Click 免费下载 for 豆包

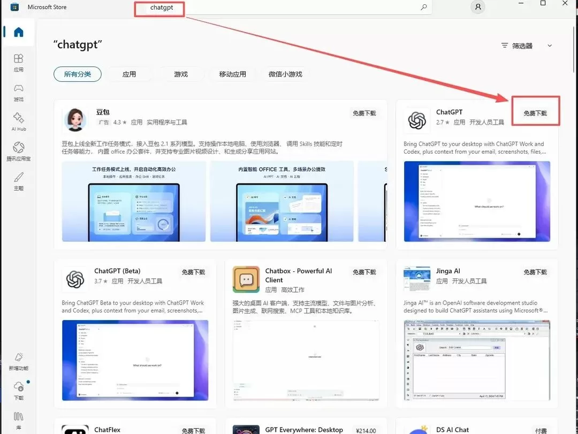(364, 113)
